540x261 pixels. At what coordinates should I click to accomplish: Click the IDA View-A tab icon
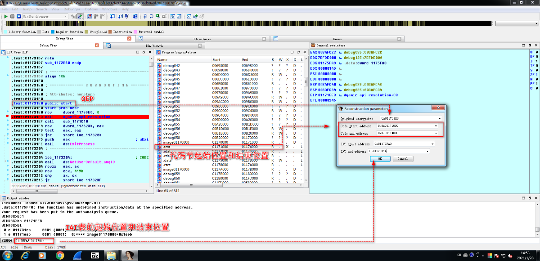[x=108, y=45]
